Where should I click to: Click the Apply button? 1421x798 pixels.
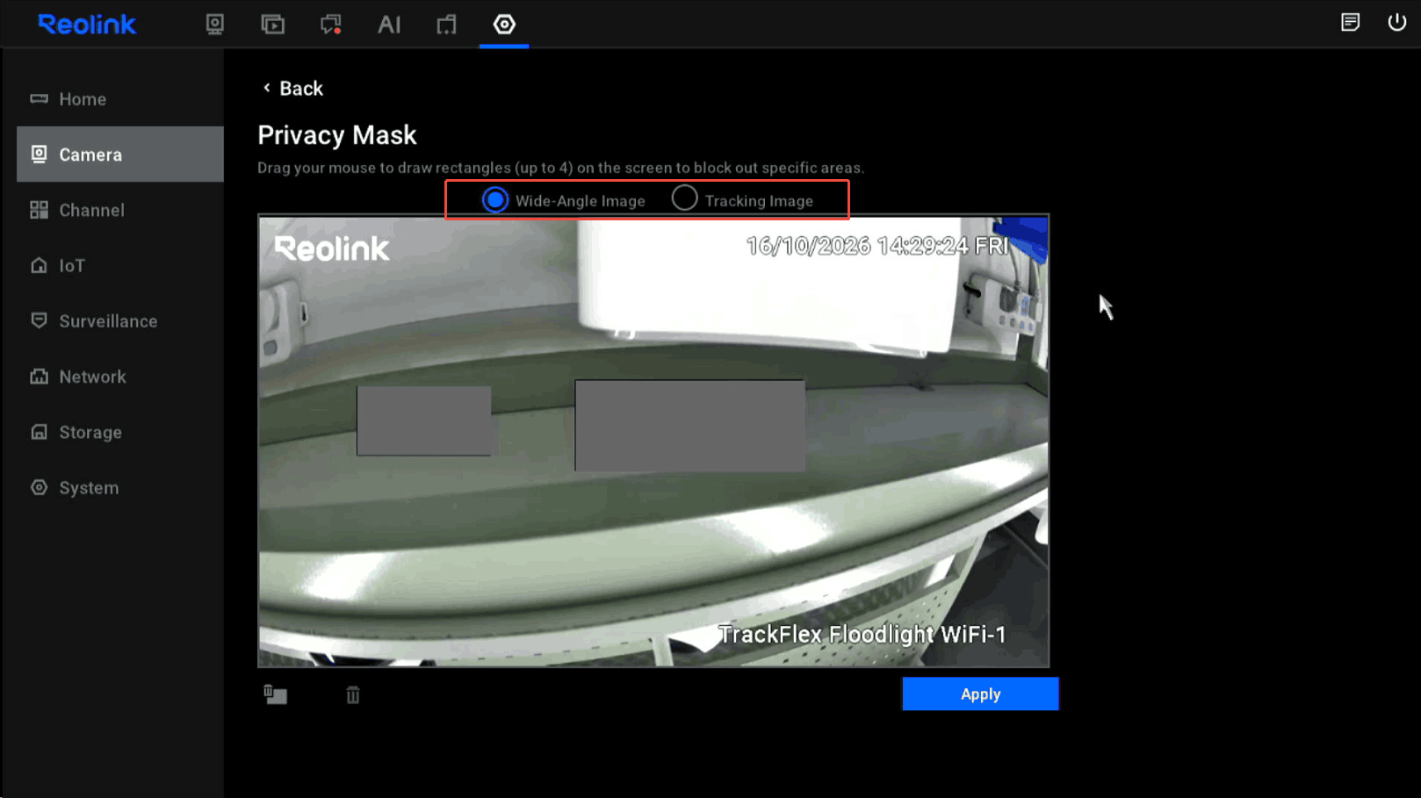[x=980, y=694]
